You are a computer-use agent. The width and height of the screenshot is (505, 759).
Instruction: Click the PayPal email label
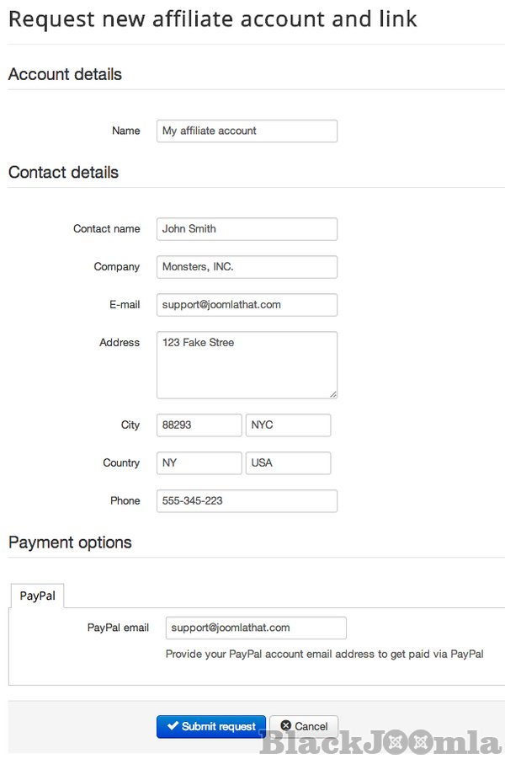point(118,628)
